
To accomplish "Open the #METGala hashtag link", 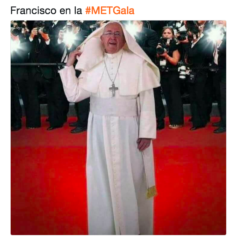I will (110, 11).
